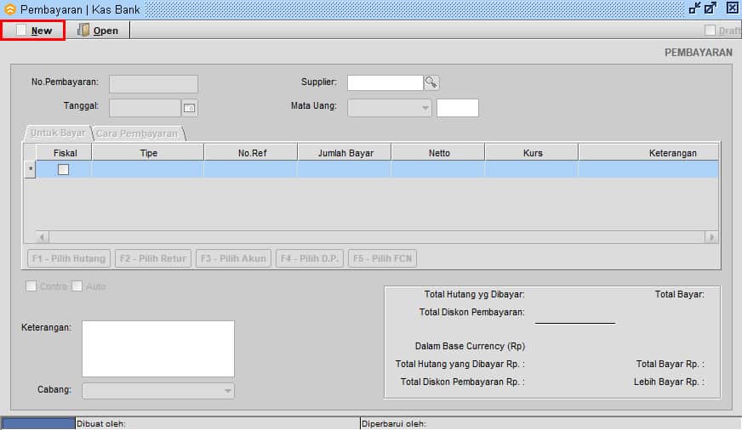The width and height of the screenshot is (742, 430).
Task: Click into the Keterangan text box
Action: point(157,348)
